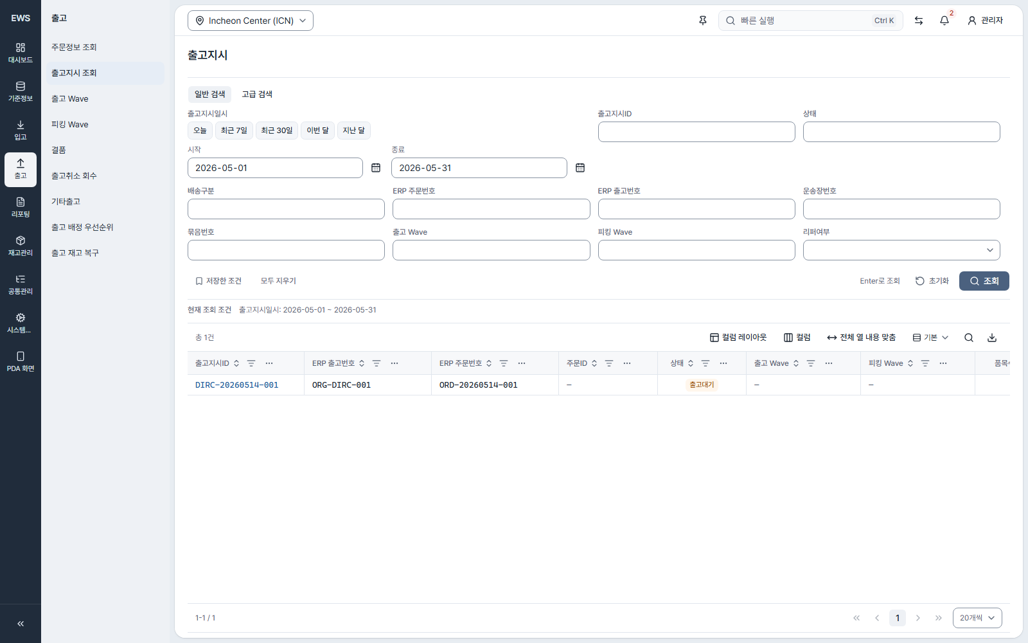Viewport: 1028px width, 643px height.
Task: Open 출고 배정 우선순위 menu item
Action: tap(105, 227)
